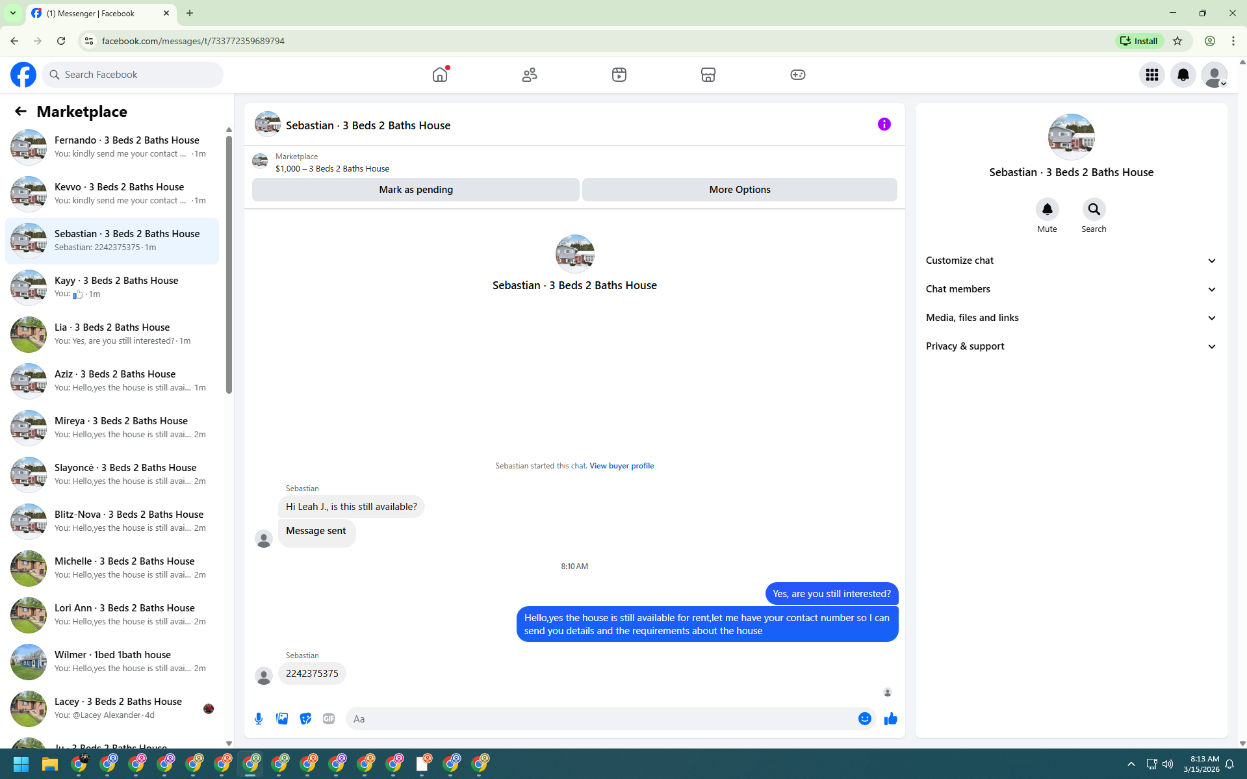Screen dimensions: 1247x779
Task: Open Lori Ann's conversation in the list
Action: (112, 615)
